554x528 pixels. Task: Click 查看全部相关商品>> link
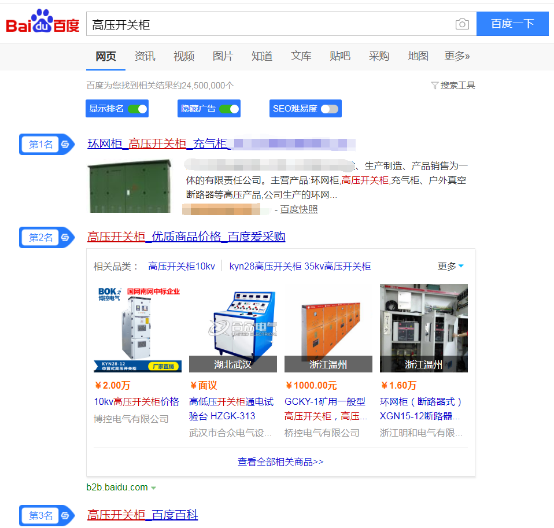280,462
